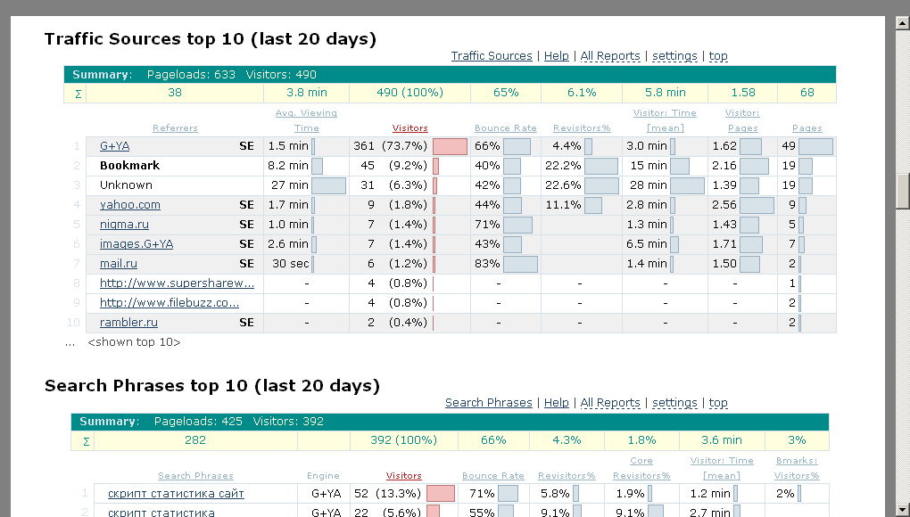Open the nigma.ru referrer link
The image size is (910, 517).
(124, 225)
